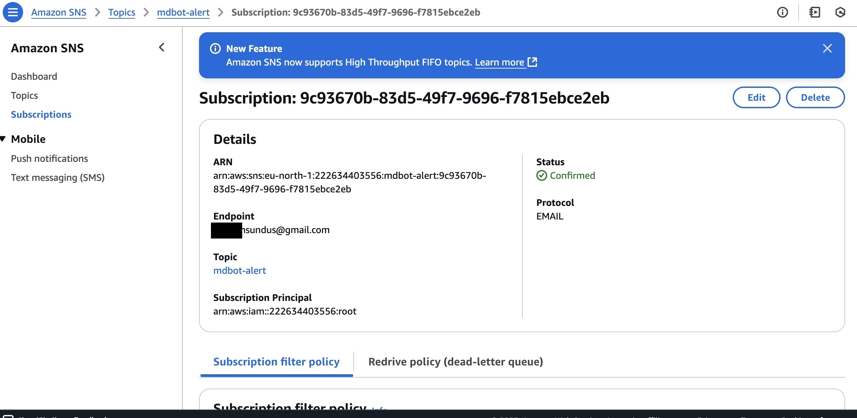Switch to the Redrive policy (dead-letter queue) tab

click(456, 362)
